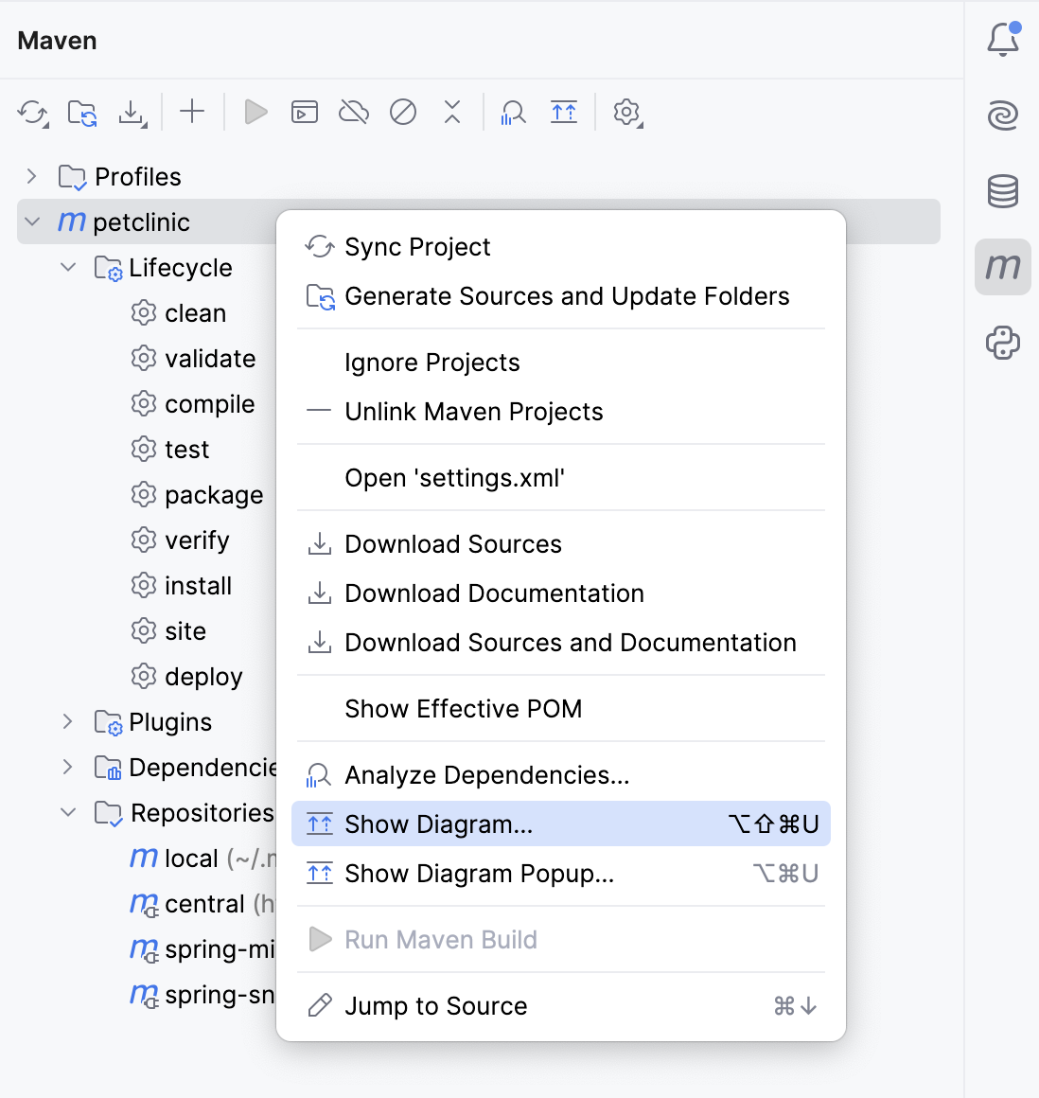Select Show Effective POM

click(463, 708)
